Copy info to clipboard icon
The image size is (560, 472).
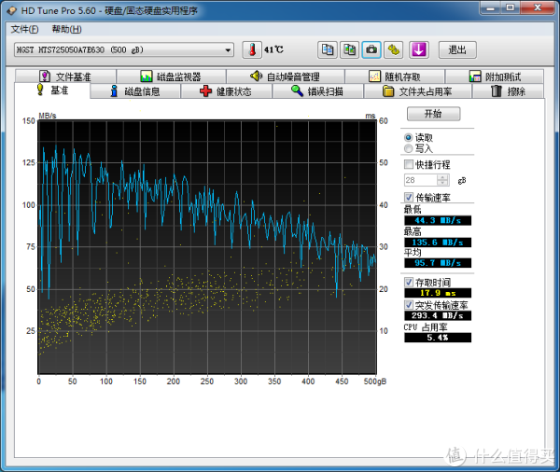pos(328,49)
